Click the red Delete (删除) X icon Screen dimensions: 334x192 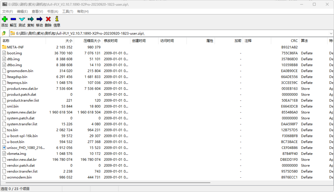pyautogui.click(x=48, y=19)
